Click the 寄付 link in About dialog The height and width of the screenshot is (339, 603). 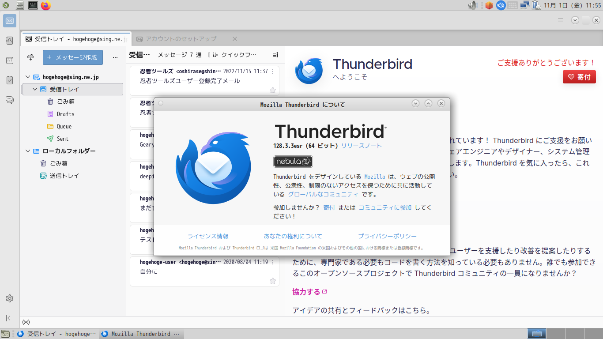pos(329,207)
